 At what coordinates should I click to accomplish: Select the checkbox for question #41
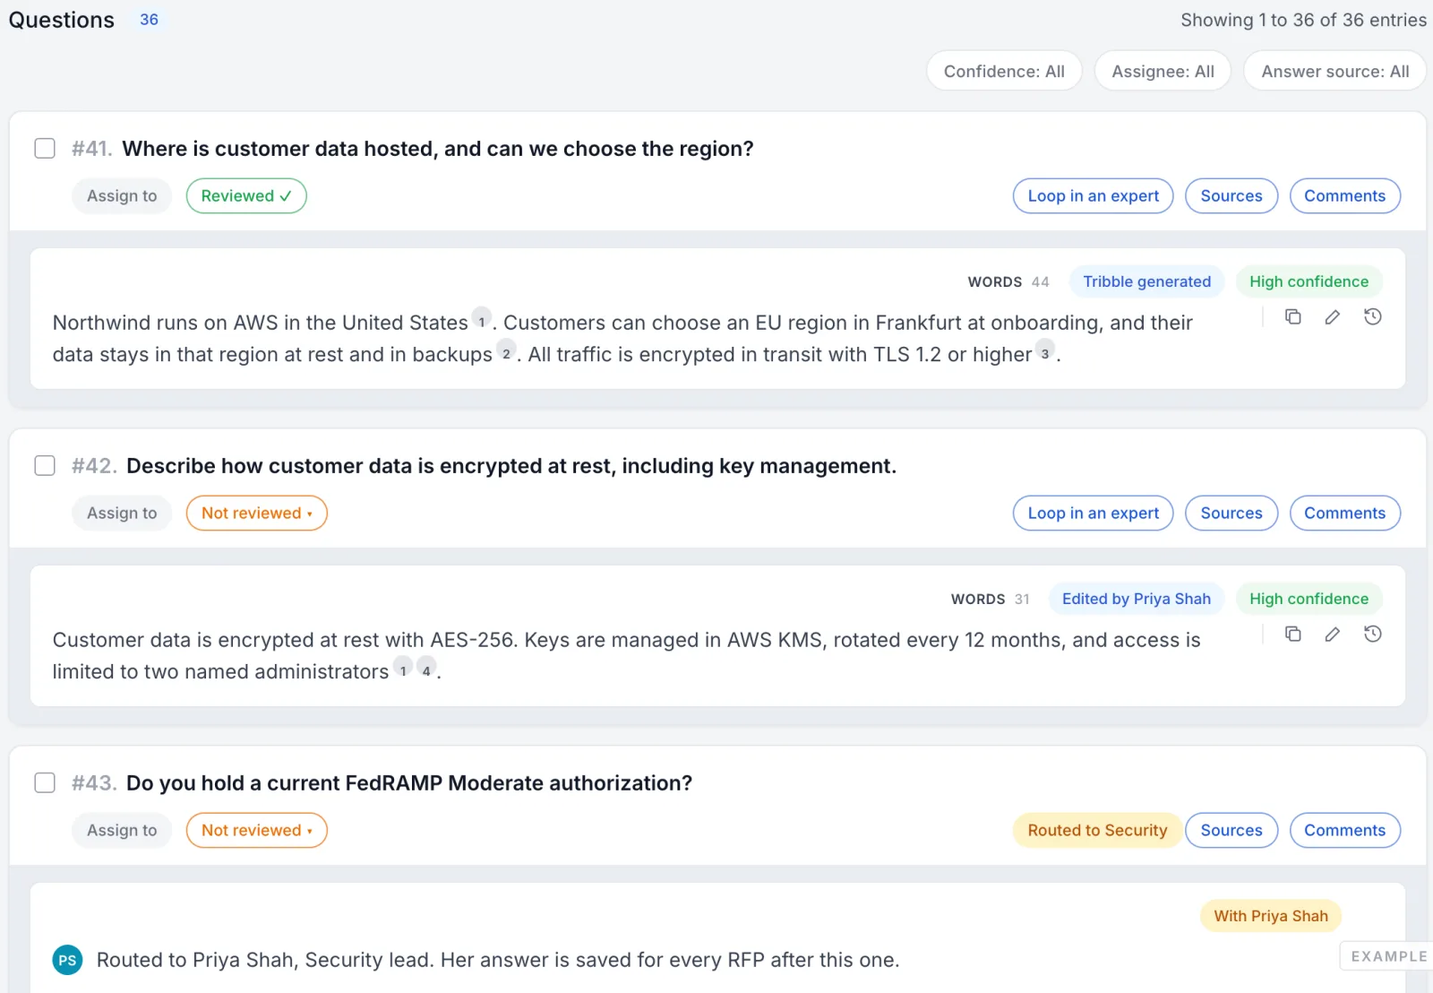pyautogui.click(x=45, y=148)
